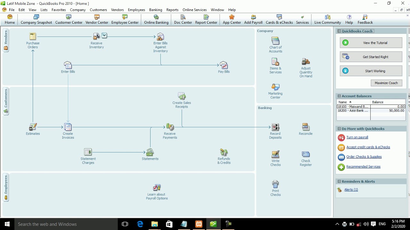Open the Customer Center toolbar button
This screenshot has width=410, height=230.
click(69, 19)
